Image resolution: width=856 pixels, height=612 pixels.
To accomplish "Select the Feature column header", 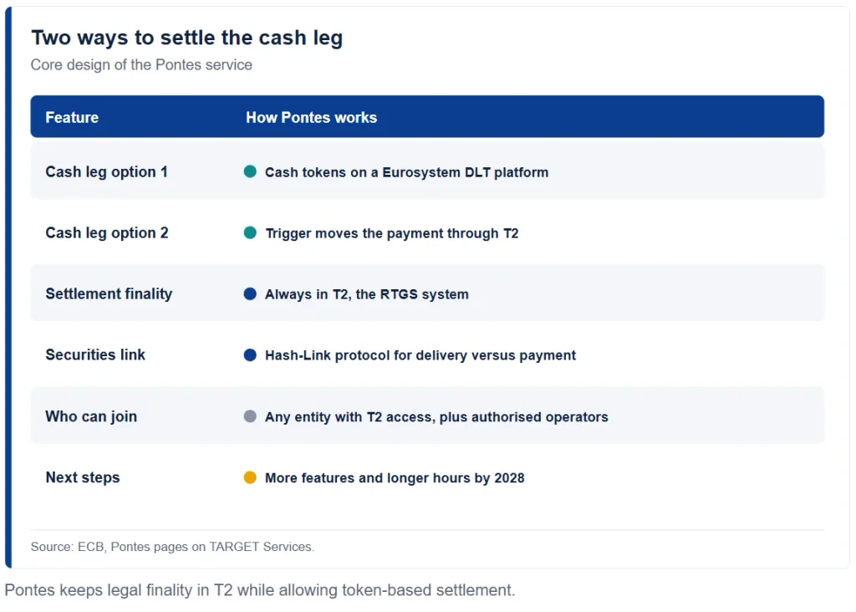I will 72,117.
